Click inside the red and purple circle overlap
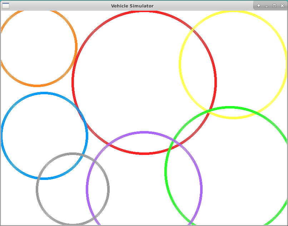The image size is (288, 226). click(144, 143)
